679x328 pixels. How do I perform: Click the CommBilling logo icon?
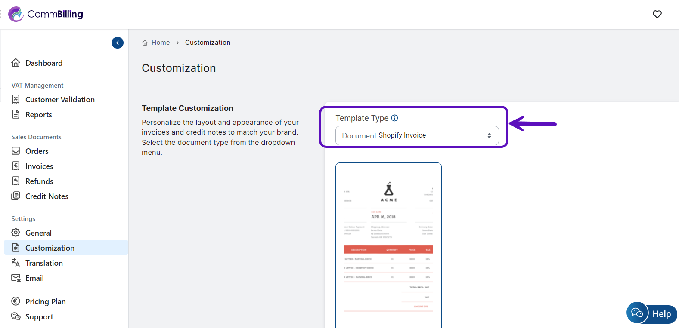point(16,14)
